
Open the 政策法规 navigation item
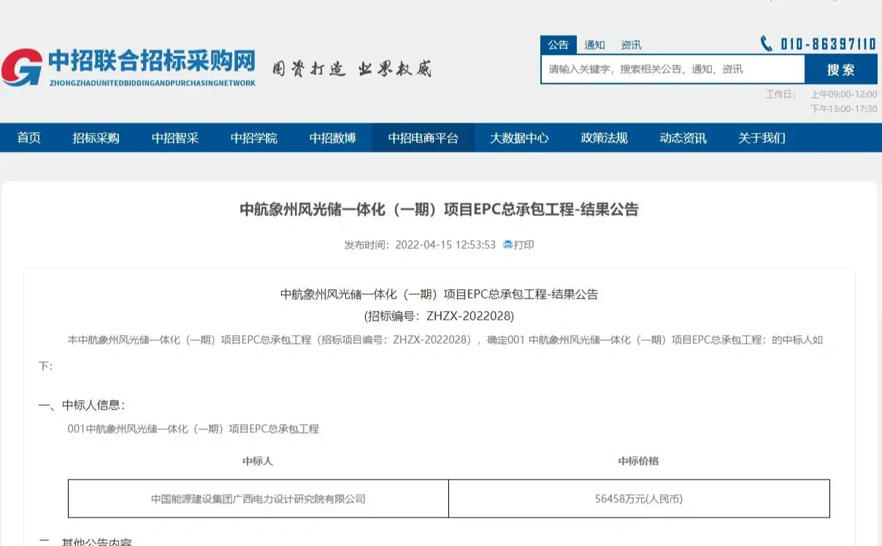point(606,138)
